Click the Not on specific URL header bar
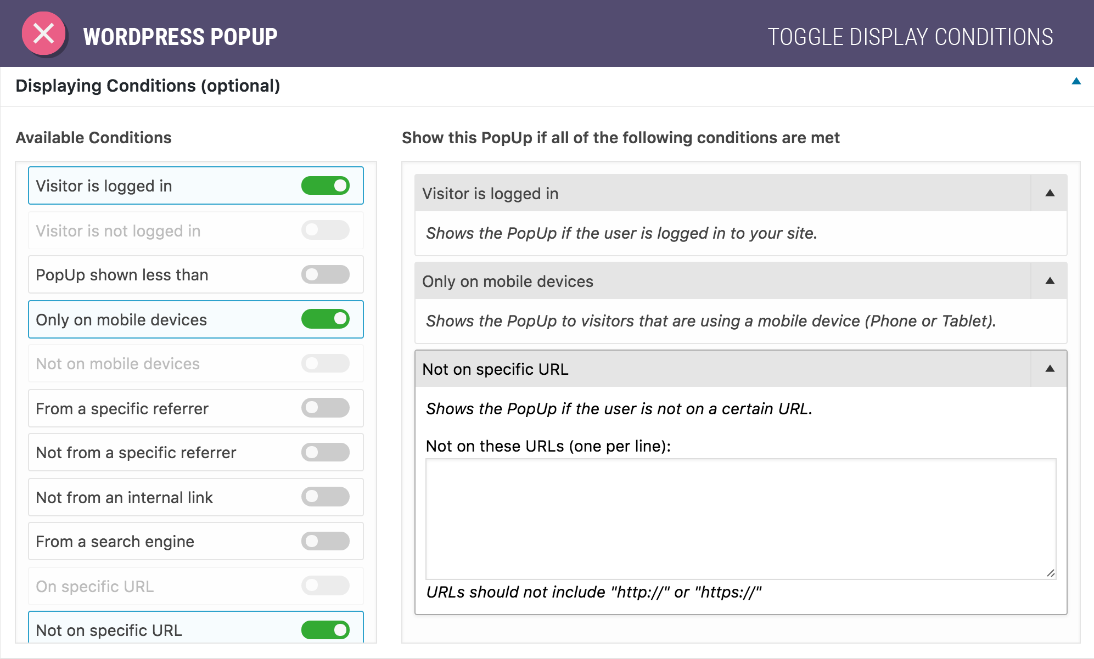Image resolution: width=1094 pixels, height=659 pixels. (x=723, y=369)
